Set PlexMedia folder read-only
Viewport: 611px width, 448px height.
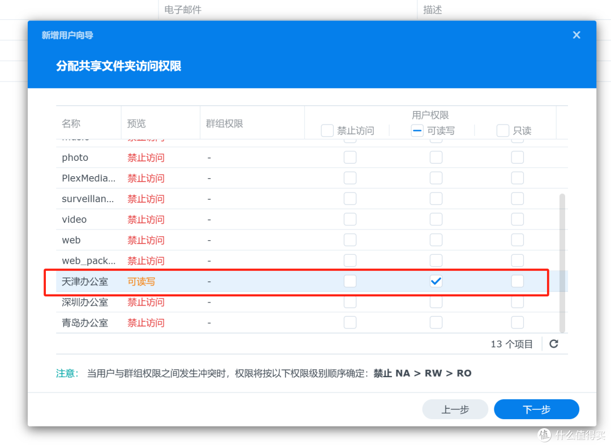(x=518, y=178)
